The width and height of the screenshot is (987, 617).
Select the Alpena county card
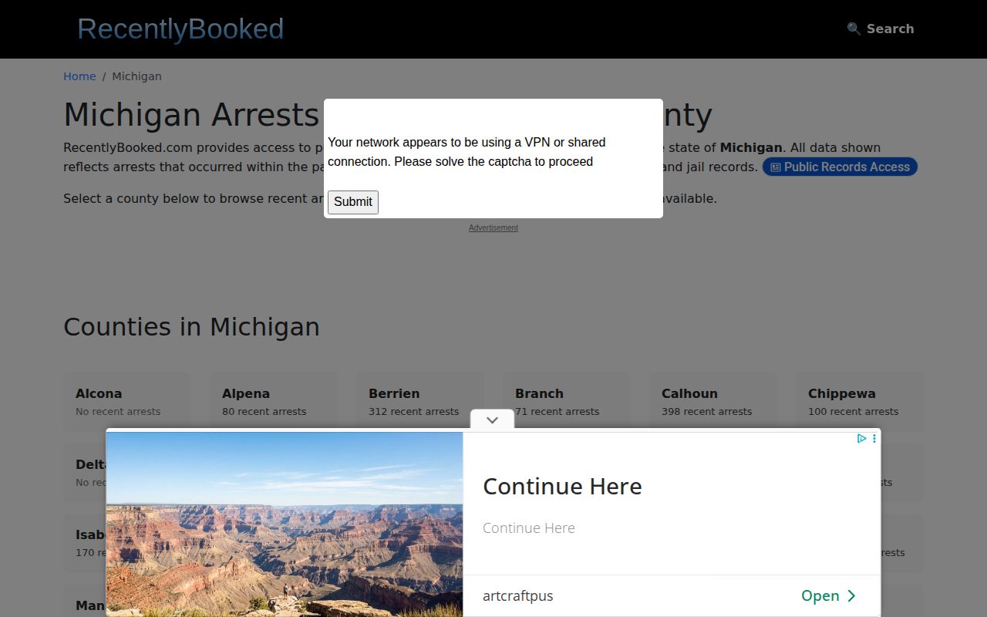click(274, 401)
